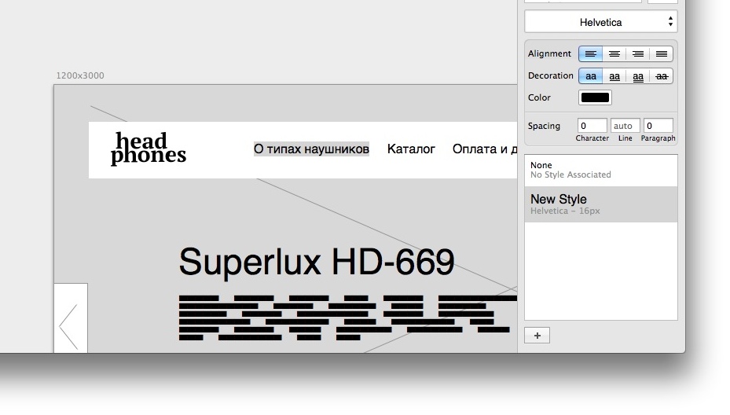The height and width of the screenshot is (415, 730).
Task: Set text alignment to left
Action: (590, 54)
